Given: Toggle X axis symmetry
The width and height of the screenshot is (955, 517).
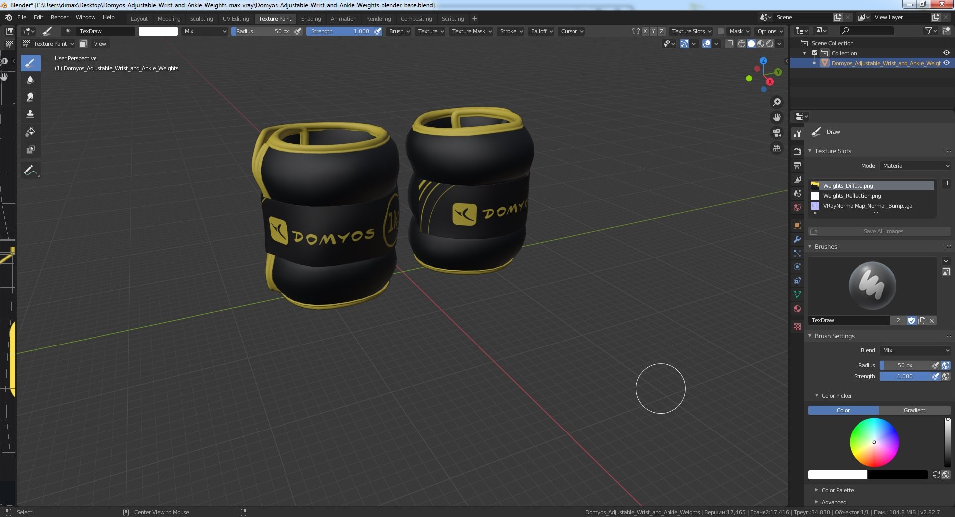Looking at the screenshot, I should click(645, 31).
